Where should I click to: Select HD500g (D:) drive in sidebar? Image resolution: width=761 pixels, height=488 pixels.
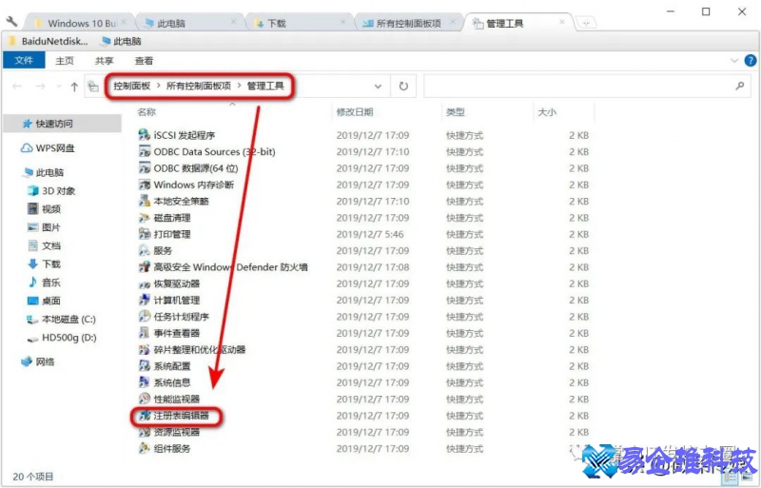pyautogui.click(x=63, y=338)
